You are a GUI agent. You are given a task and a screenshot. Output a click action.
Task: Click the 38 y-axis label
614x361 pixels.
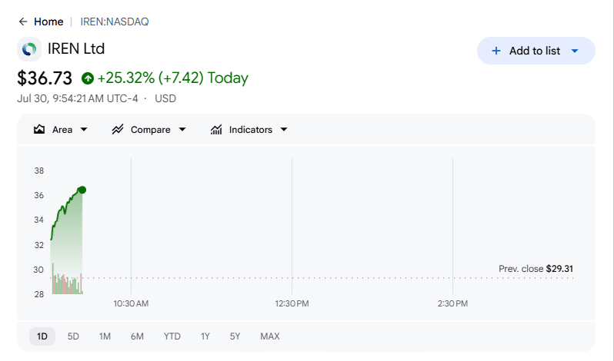[38, 171]
